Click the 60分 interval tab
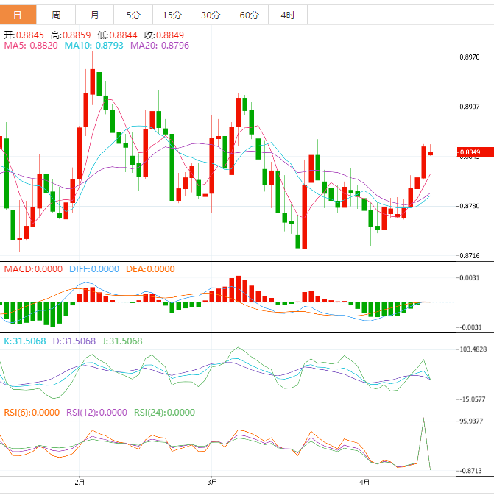494x498 pixels. (249, 15)
